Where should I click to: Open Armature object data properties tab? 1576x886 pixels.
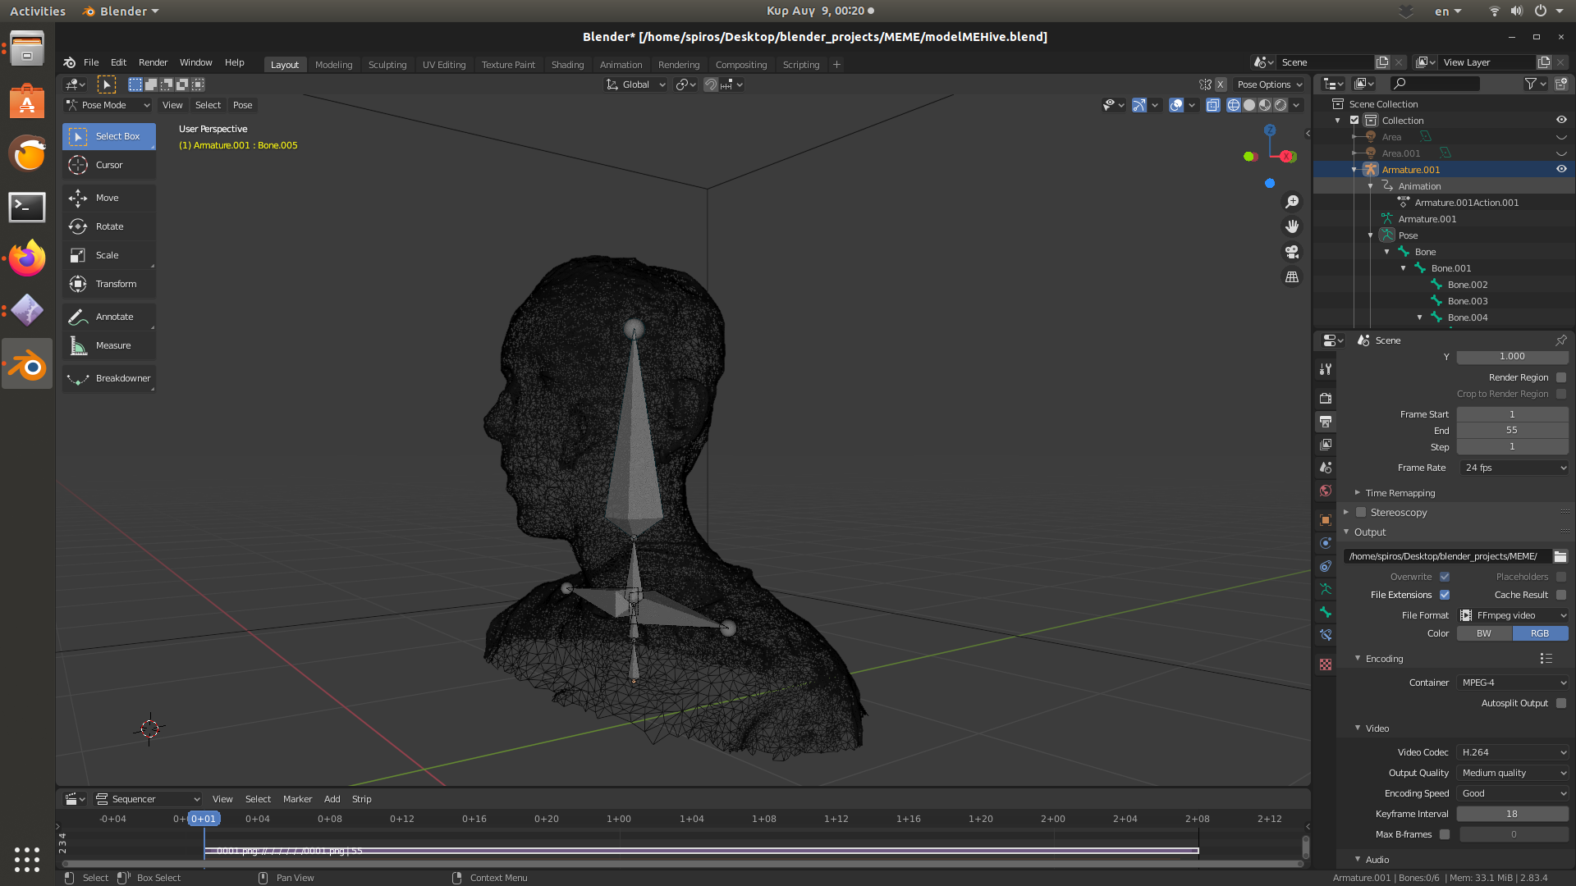[x=1326, y=589]
